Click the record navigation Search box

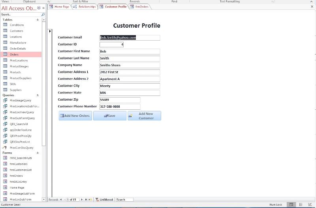pos(125,200)
